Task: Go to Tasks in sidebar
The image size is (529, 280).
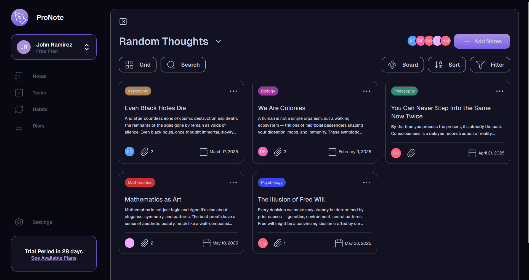Action: pos(39,93)
